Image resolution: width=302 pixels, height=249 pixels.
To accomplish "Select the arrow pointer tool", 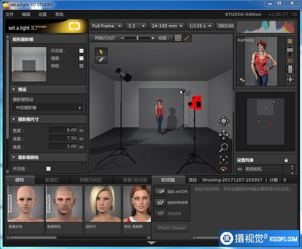I will click(x=101, y=51).
